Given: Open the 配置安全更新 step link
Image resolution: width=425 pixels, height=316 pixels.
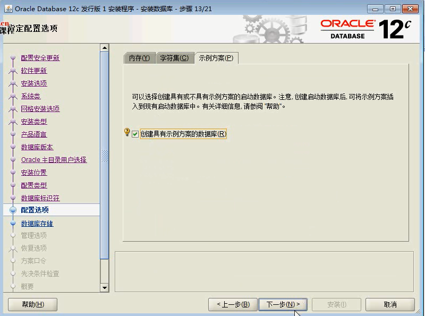Looking at the screenshot, I should coord(40,58).
